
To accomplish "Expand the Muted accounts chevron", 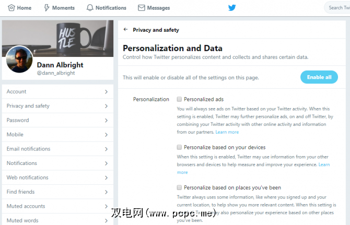I will click(x=106, y=206).
